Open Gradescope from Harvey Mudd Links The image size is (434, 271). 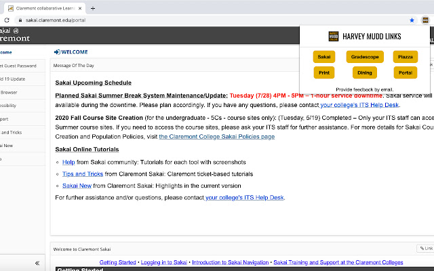tap(365, 57)
